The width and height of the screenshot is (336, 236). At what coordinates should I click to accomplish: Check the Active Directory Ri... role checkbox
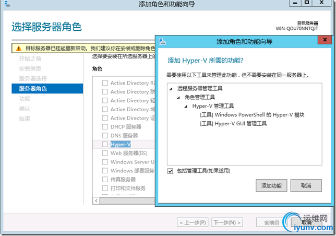105,83
